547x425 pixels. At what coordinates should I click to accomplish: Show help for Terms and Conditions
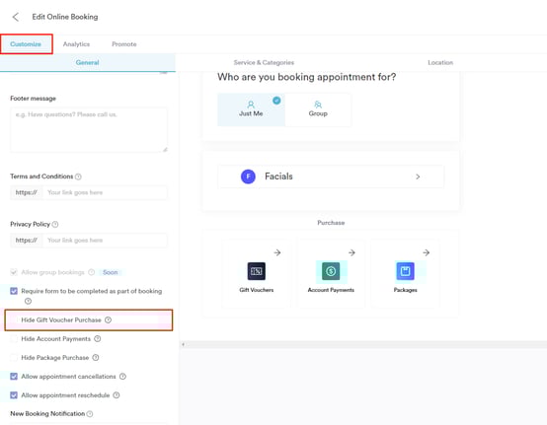coord(78,177)
